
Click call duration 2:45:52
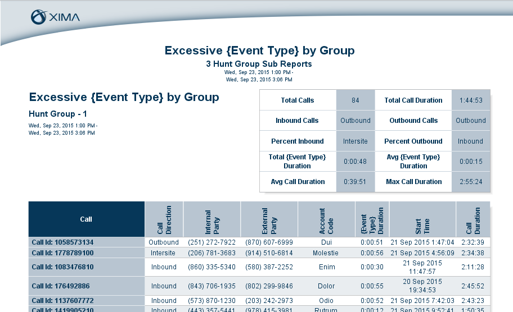coord(472,286)
